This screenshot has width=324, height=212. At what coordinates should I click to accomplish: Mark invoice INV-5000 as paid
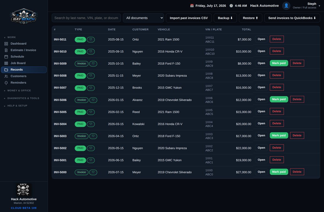tap(279, 172)
